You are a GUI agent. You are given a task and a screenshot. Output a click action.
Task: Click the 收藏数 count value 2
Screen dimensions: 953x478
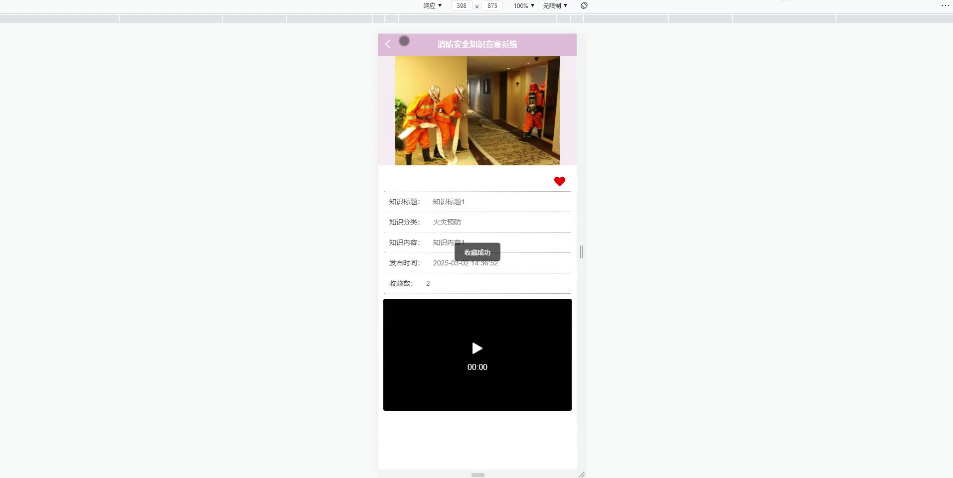coord(428,283)
